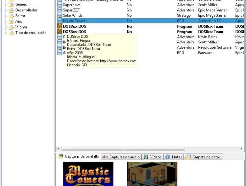The height and width of the screenshot is (186, 246).
Task: Select the Solar Winds game row
Action: (151, 15)
